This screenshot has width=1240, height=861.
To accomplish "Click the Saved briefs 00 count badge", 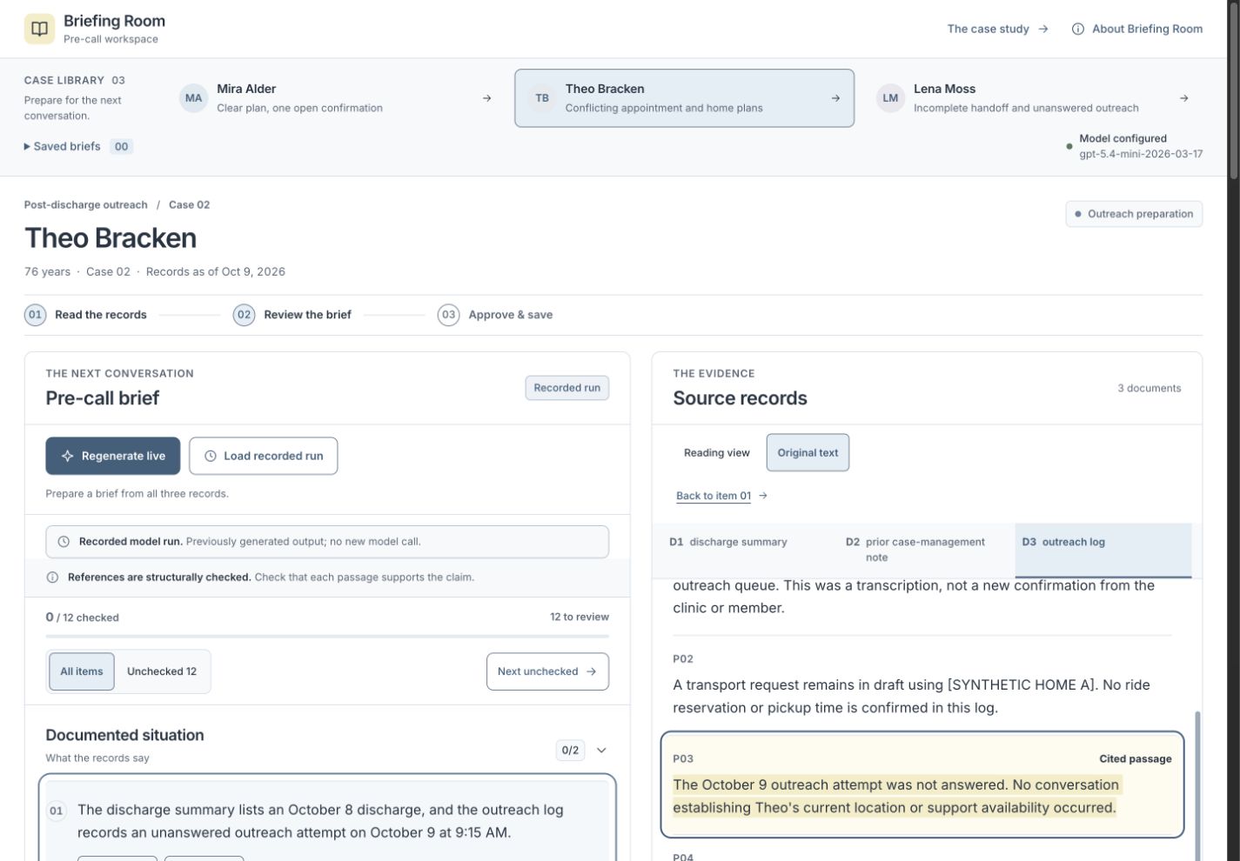I will [122, 146].
